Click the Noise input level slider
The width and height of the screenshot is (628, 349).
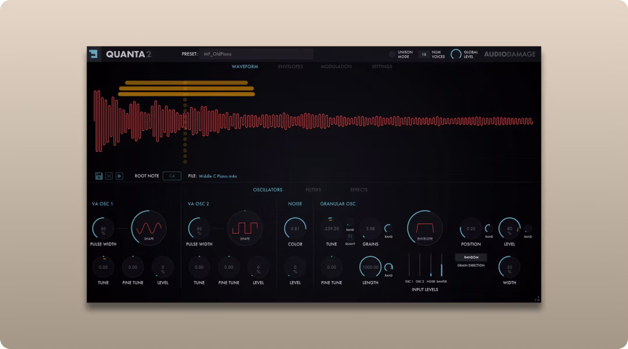click(x=430, y=265)
